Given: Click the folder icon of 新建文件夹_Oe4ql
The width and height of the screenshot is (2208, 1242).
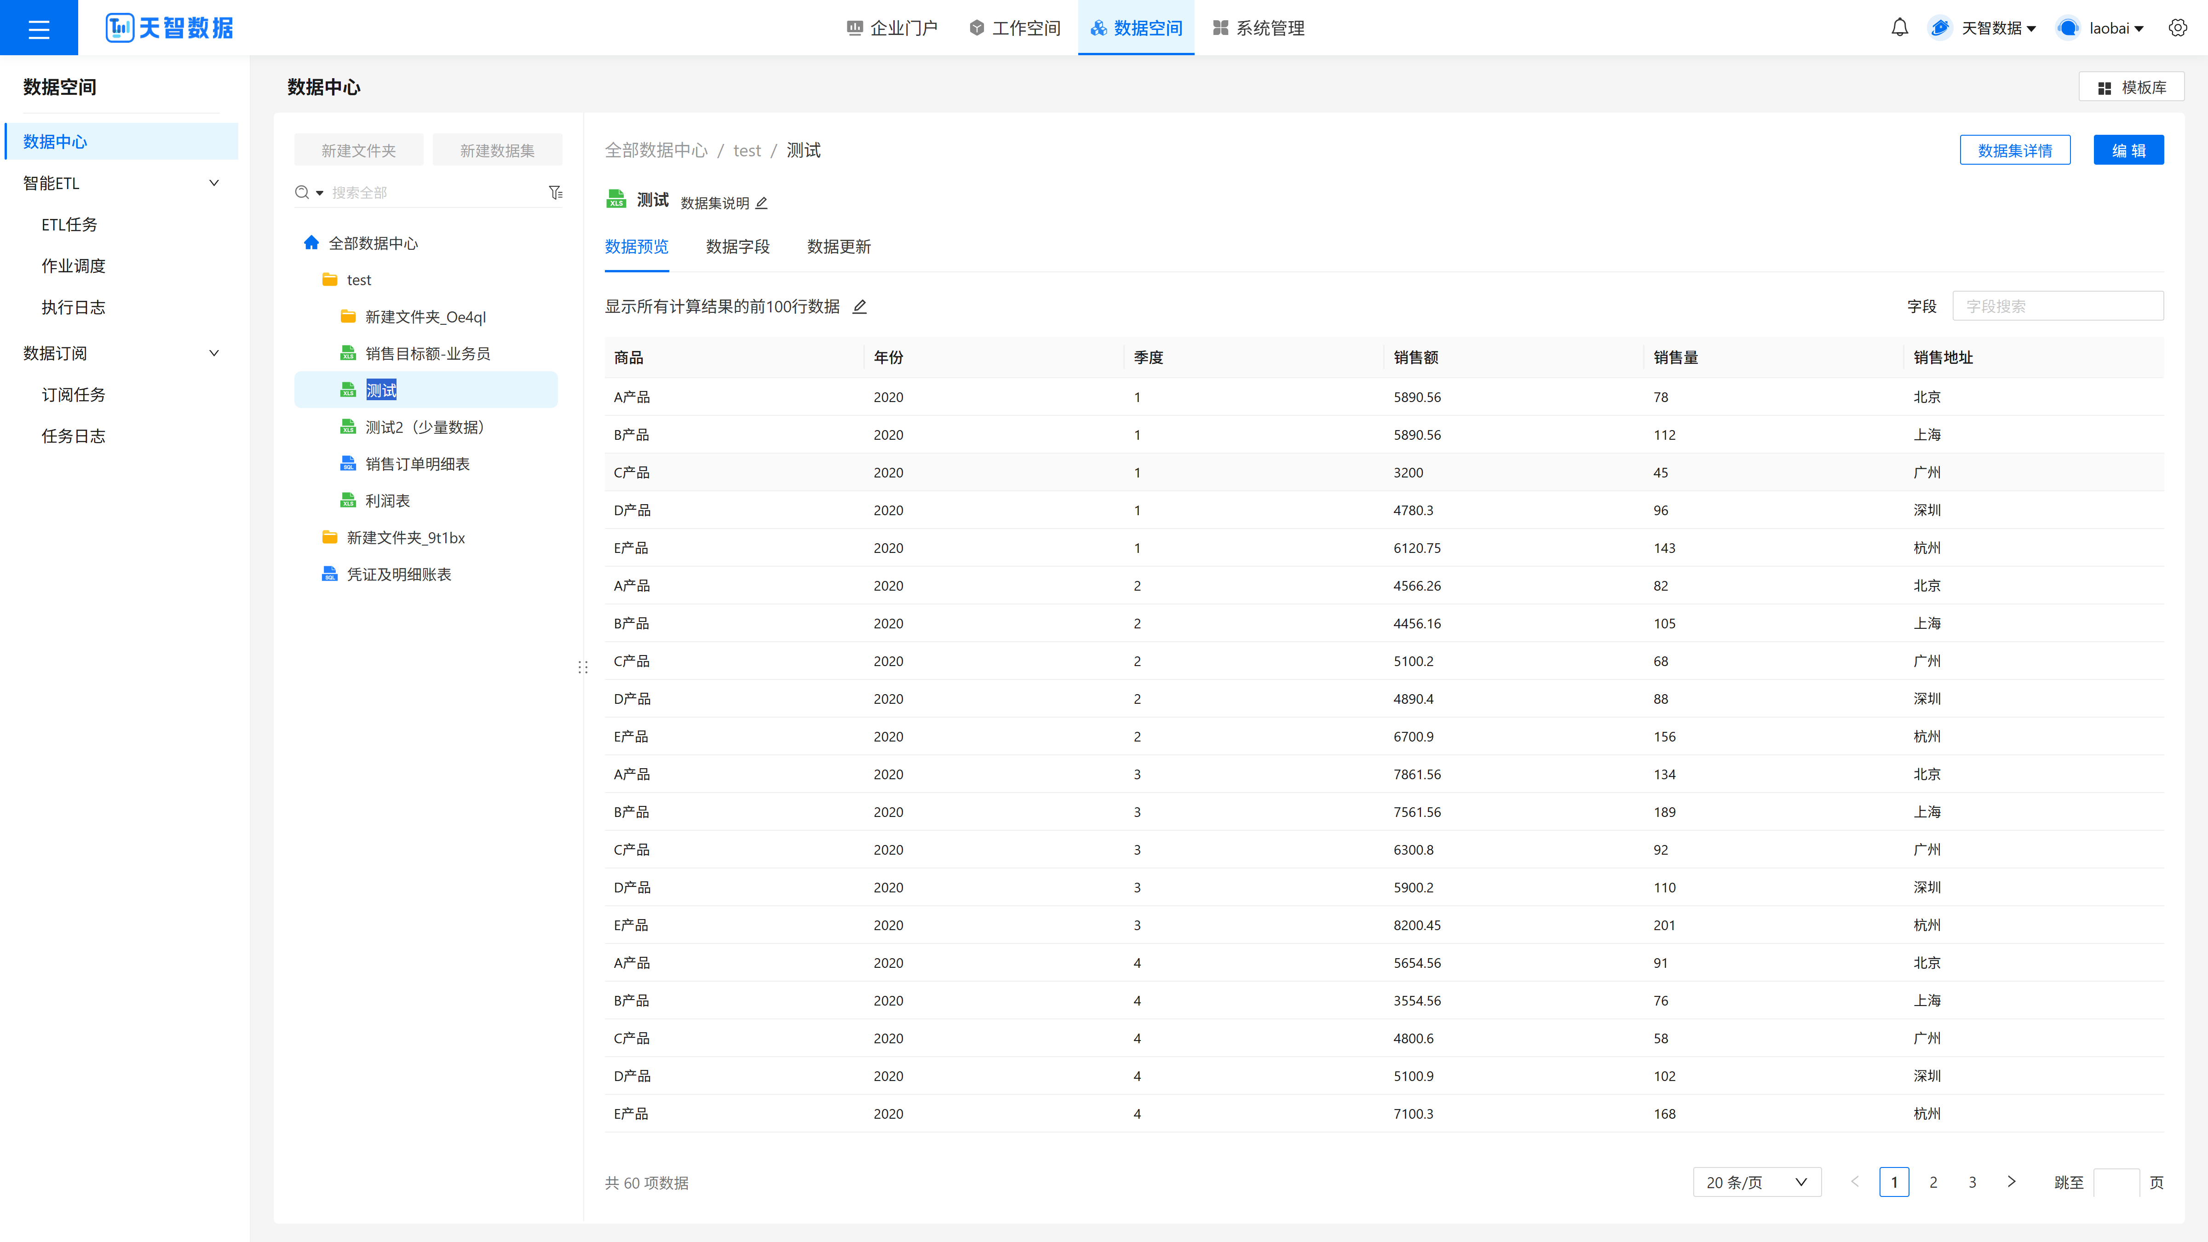Looking at the screenshot, I should coord(348,316).
